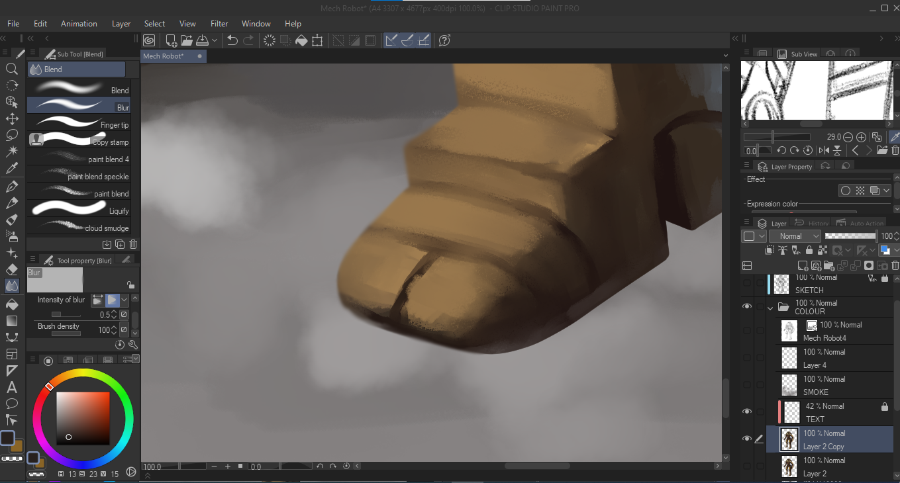Click the Undo arrow in command bar
The image size is (900, 483).
tap(232, 40)
